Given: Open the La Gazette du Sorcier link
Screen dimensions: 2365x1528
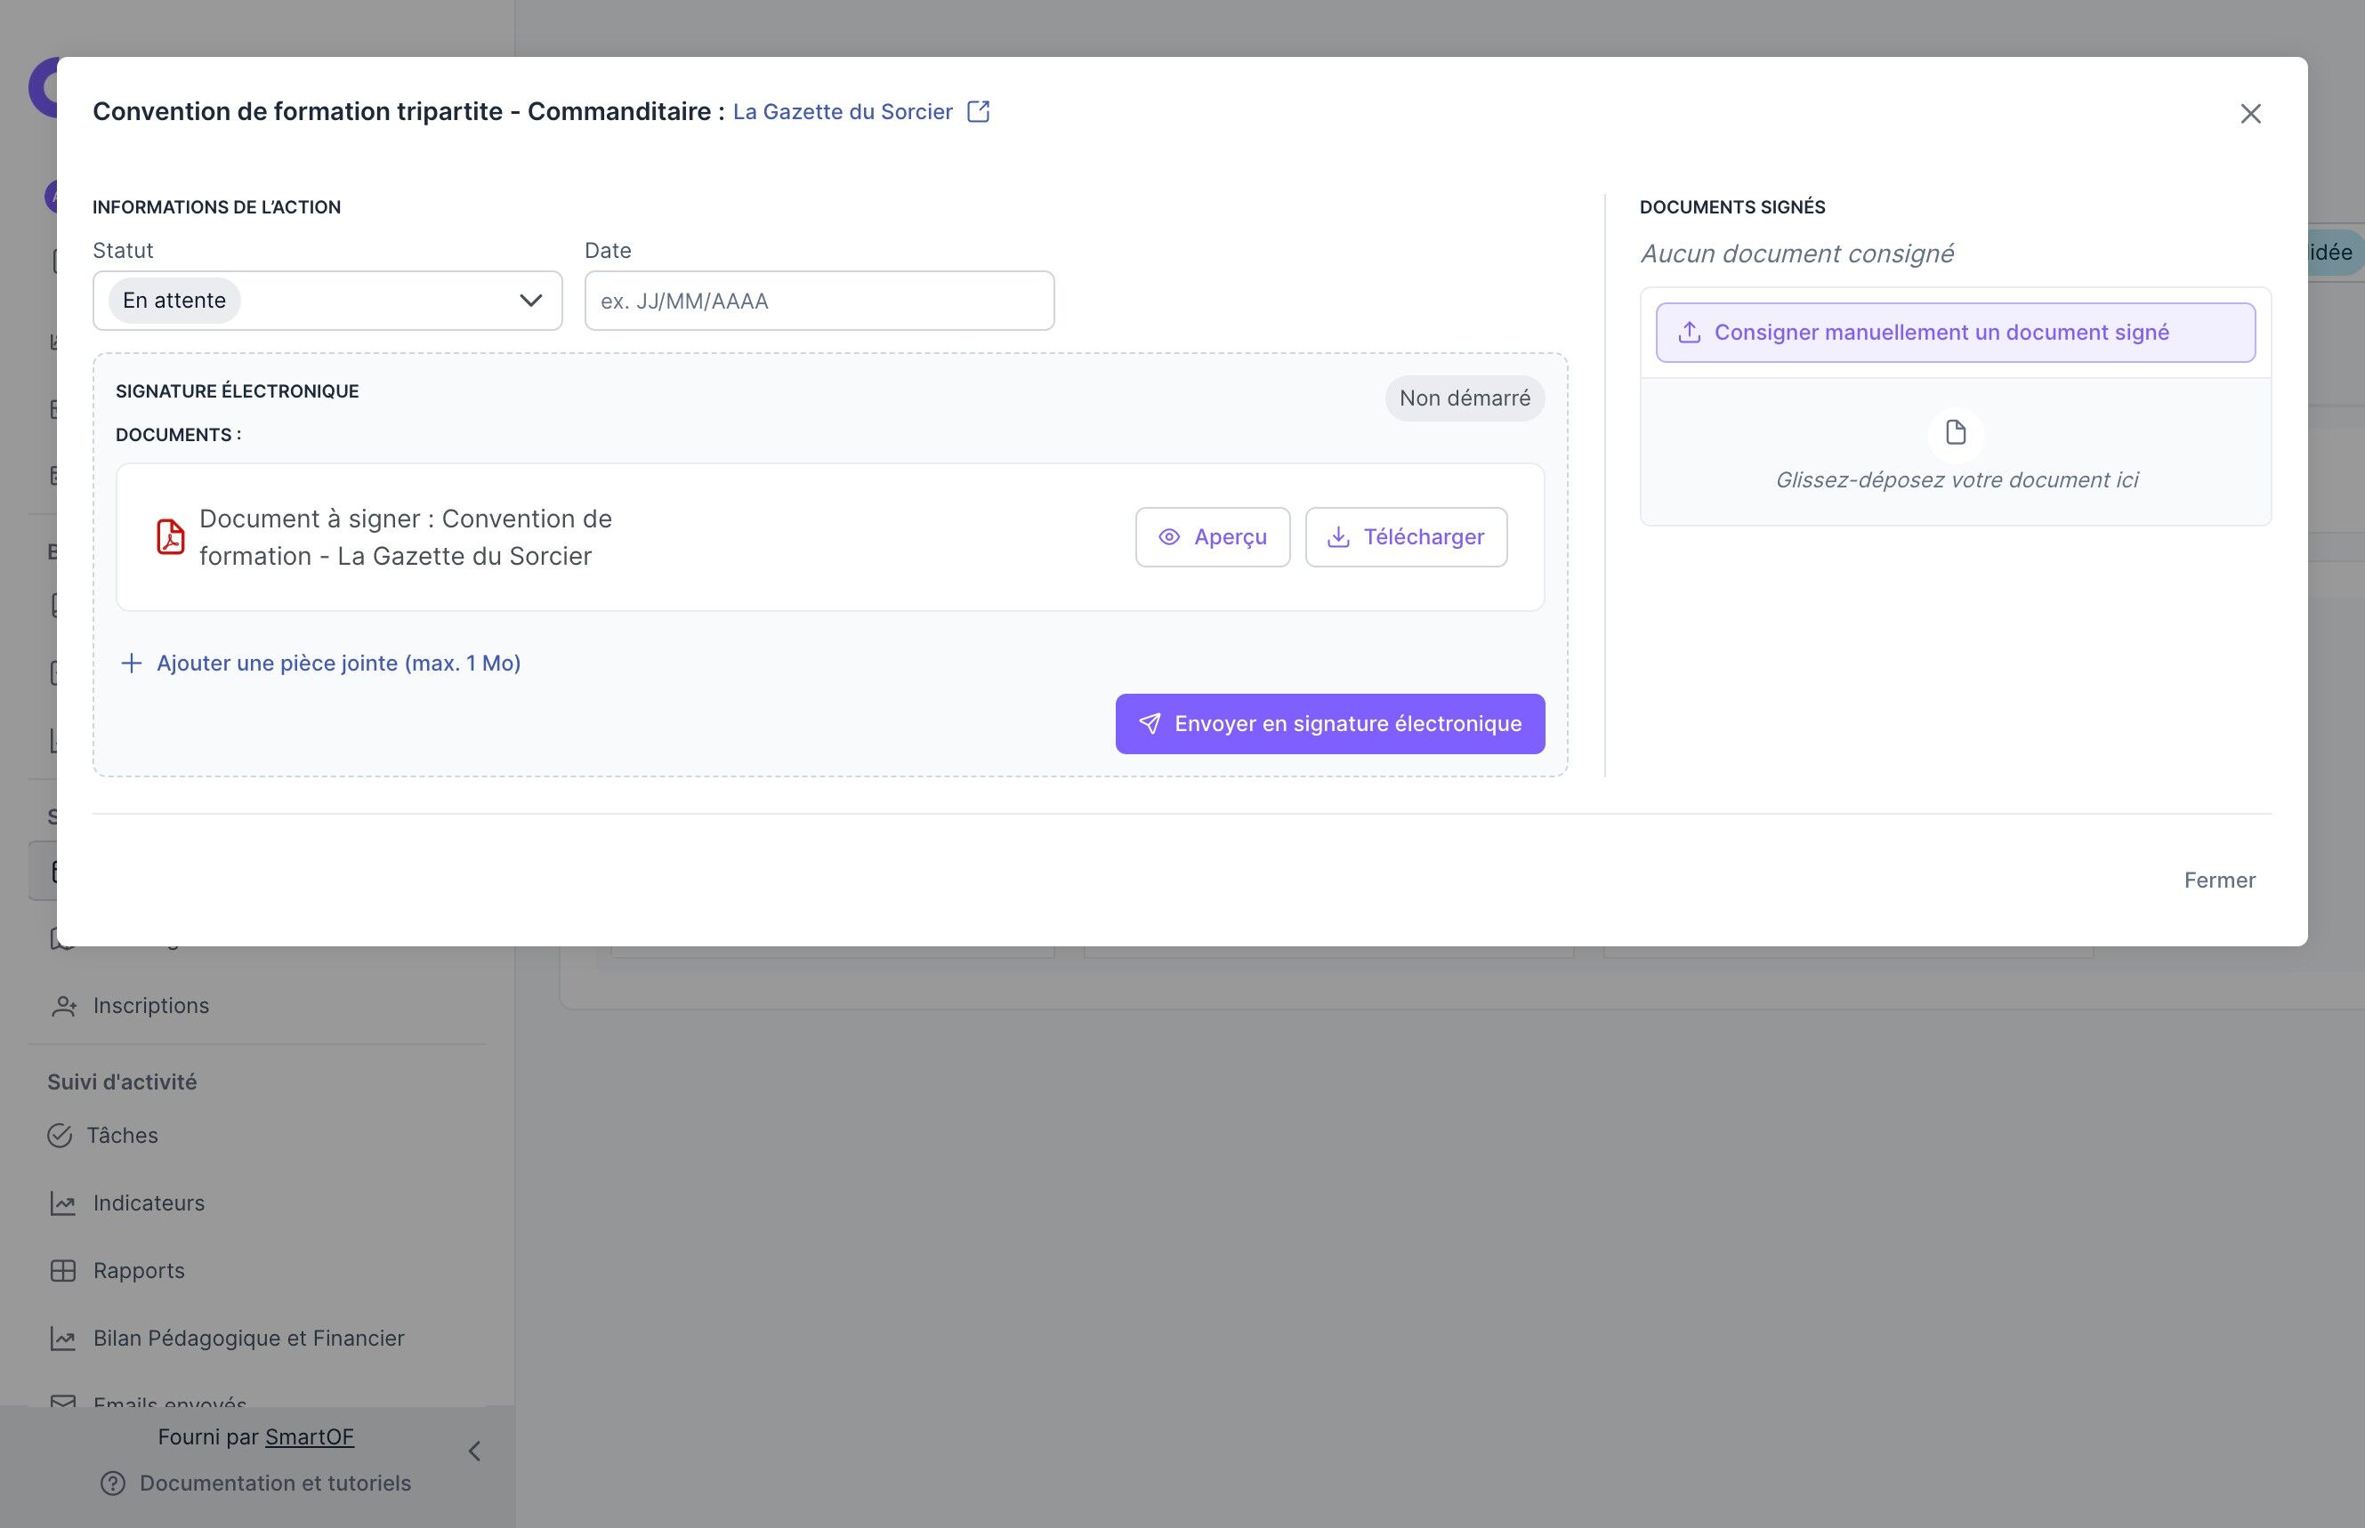Looking at the screenshot, I should click(842, 112).
